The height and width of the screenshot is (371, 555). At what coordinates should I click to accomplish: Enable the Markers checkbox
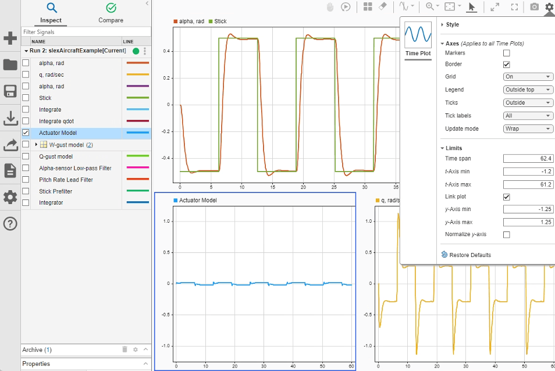click(x=507, y=53)
